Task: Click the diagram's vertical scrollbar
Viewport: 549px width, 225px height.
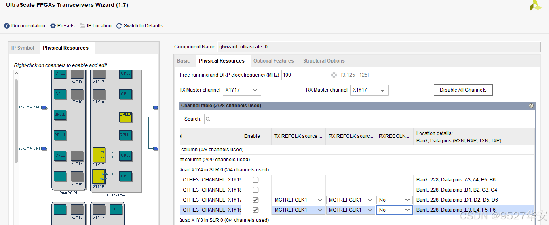Action: click(x=17, y=121)
